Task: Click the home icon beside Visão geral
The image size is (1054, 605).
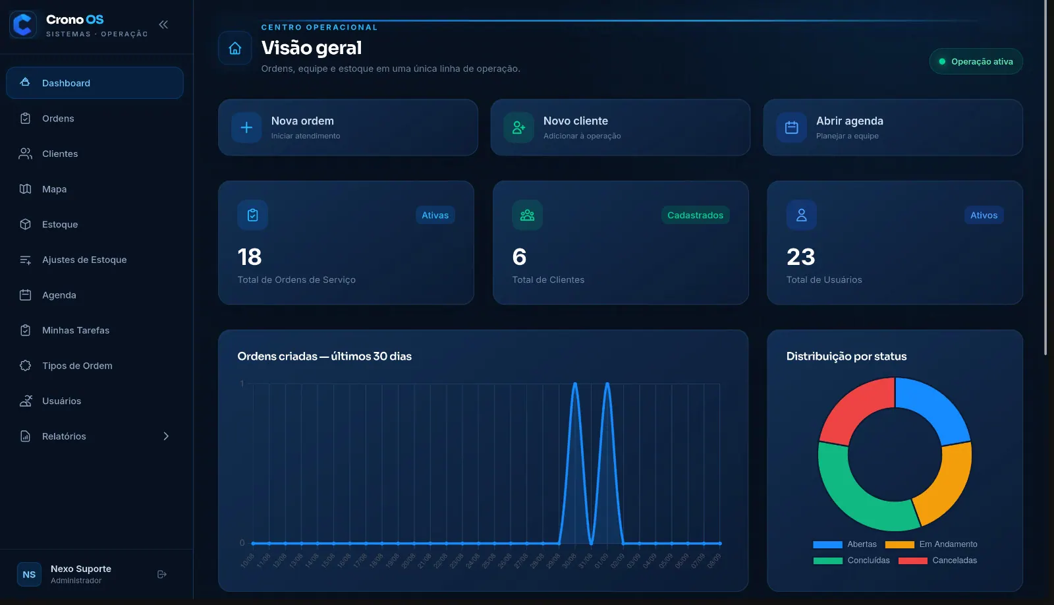Action: (x=235, y=48)
